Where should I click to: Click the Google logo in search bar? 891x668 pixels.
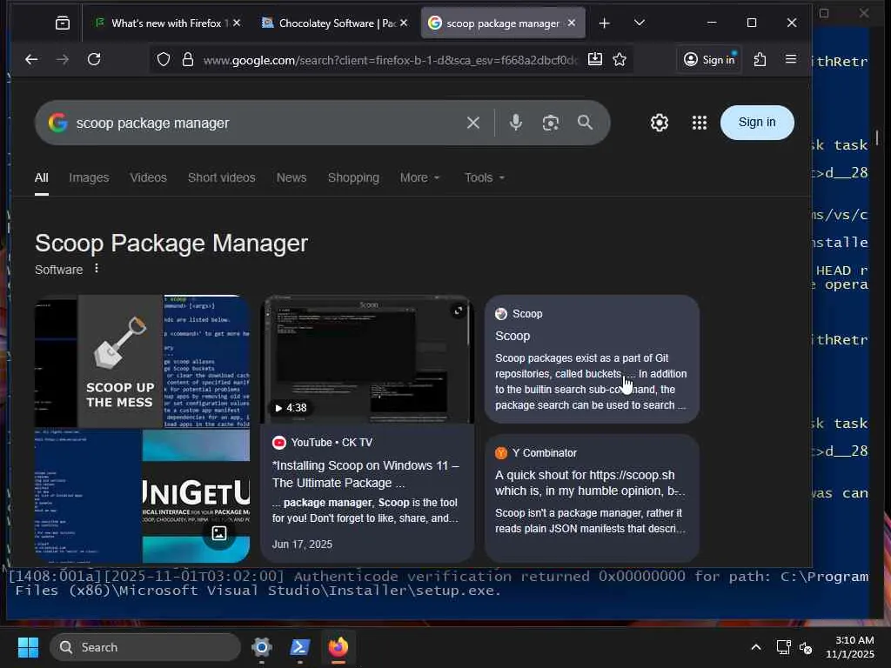pyautogui.click(x=58, y=123)
